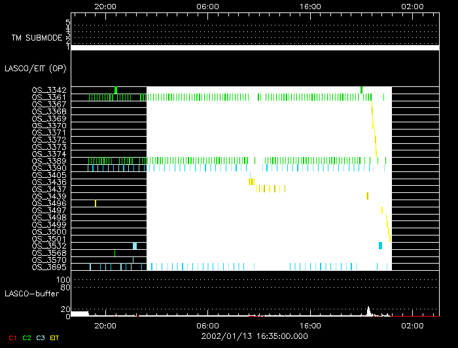Click the OS_3369 row label
The width and height of the screenshot is (458, 348).
pyautogui.click(x=49, y=118)
